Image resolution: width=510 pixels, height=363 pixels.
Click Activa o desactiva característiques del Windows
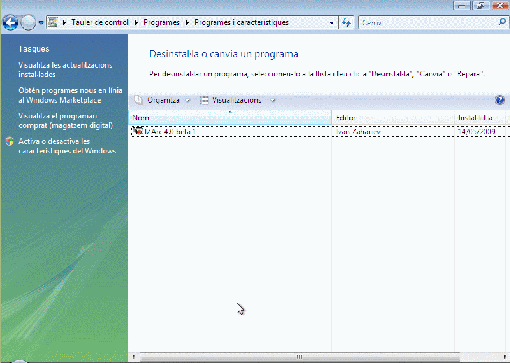[67, 146]
